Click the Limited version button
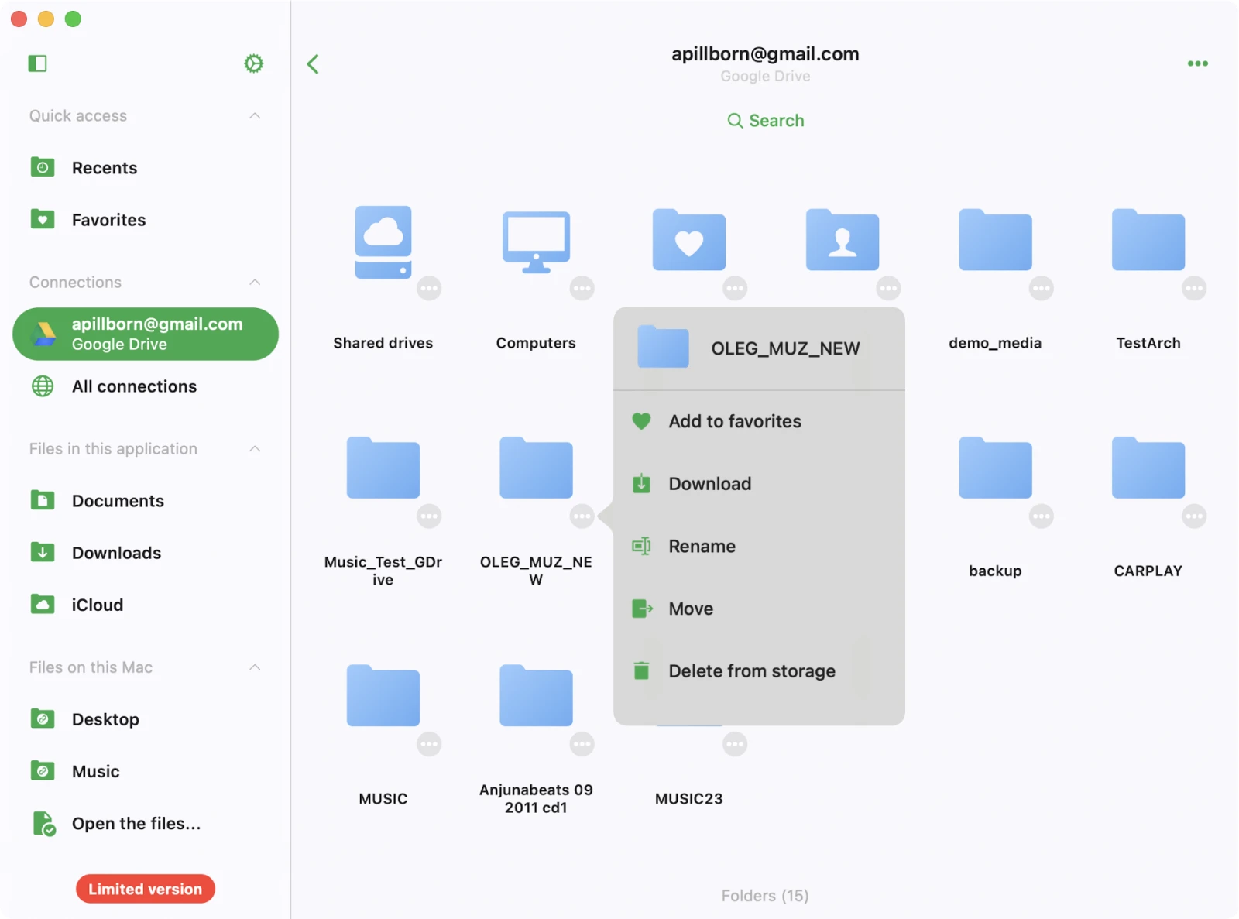Screen dimensions: 1239x919 point(145,889)
